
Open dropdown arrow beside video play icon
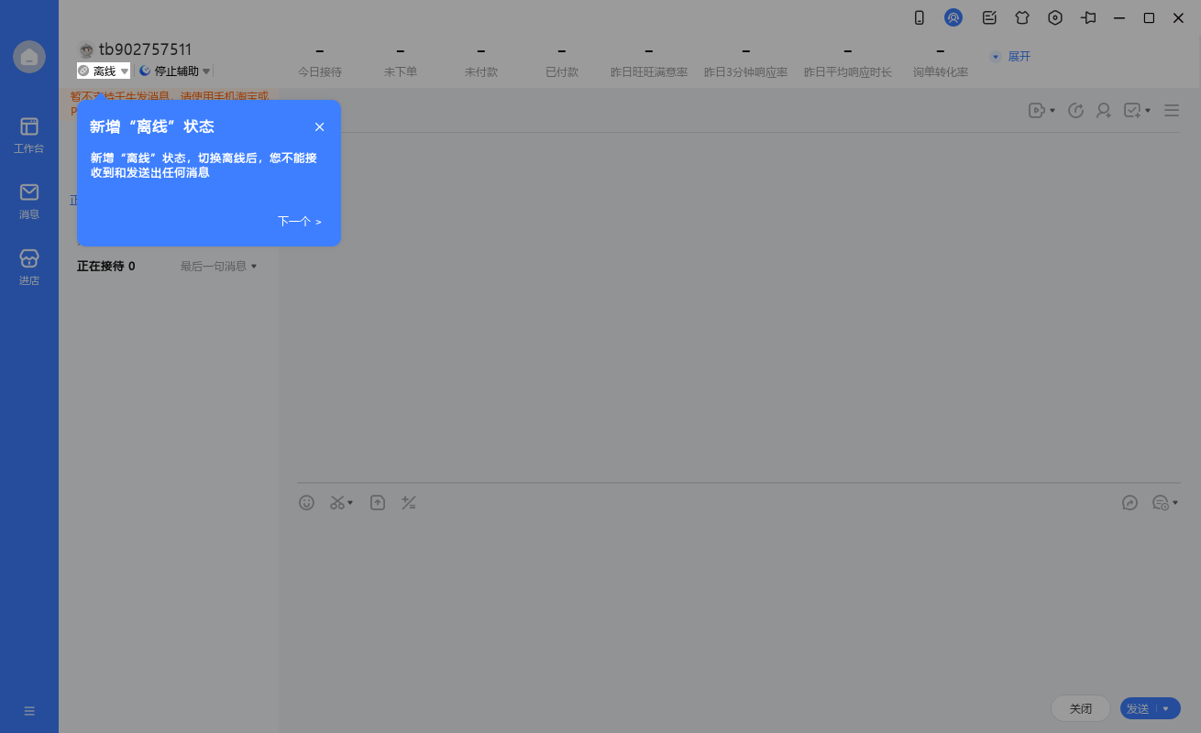1052,111
